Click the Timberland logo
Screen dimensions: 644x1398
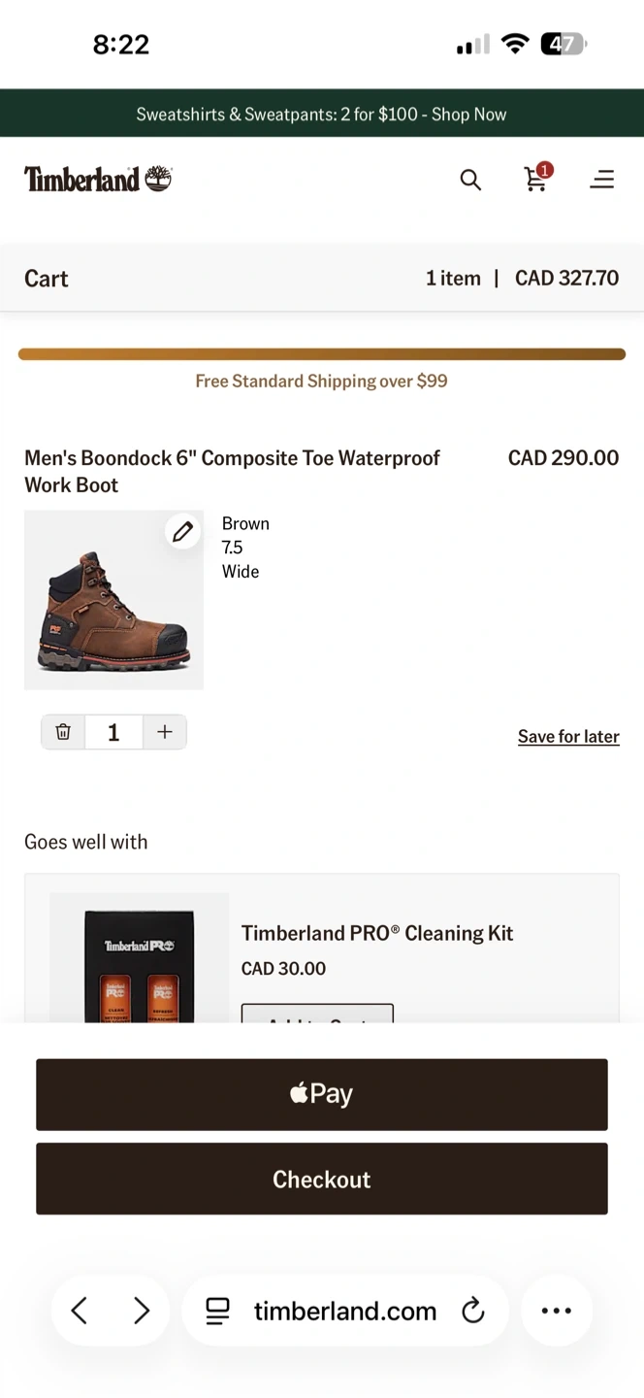pos(98,179)
